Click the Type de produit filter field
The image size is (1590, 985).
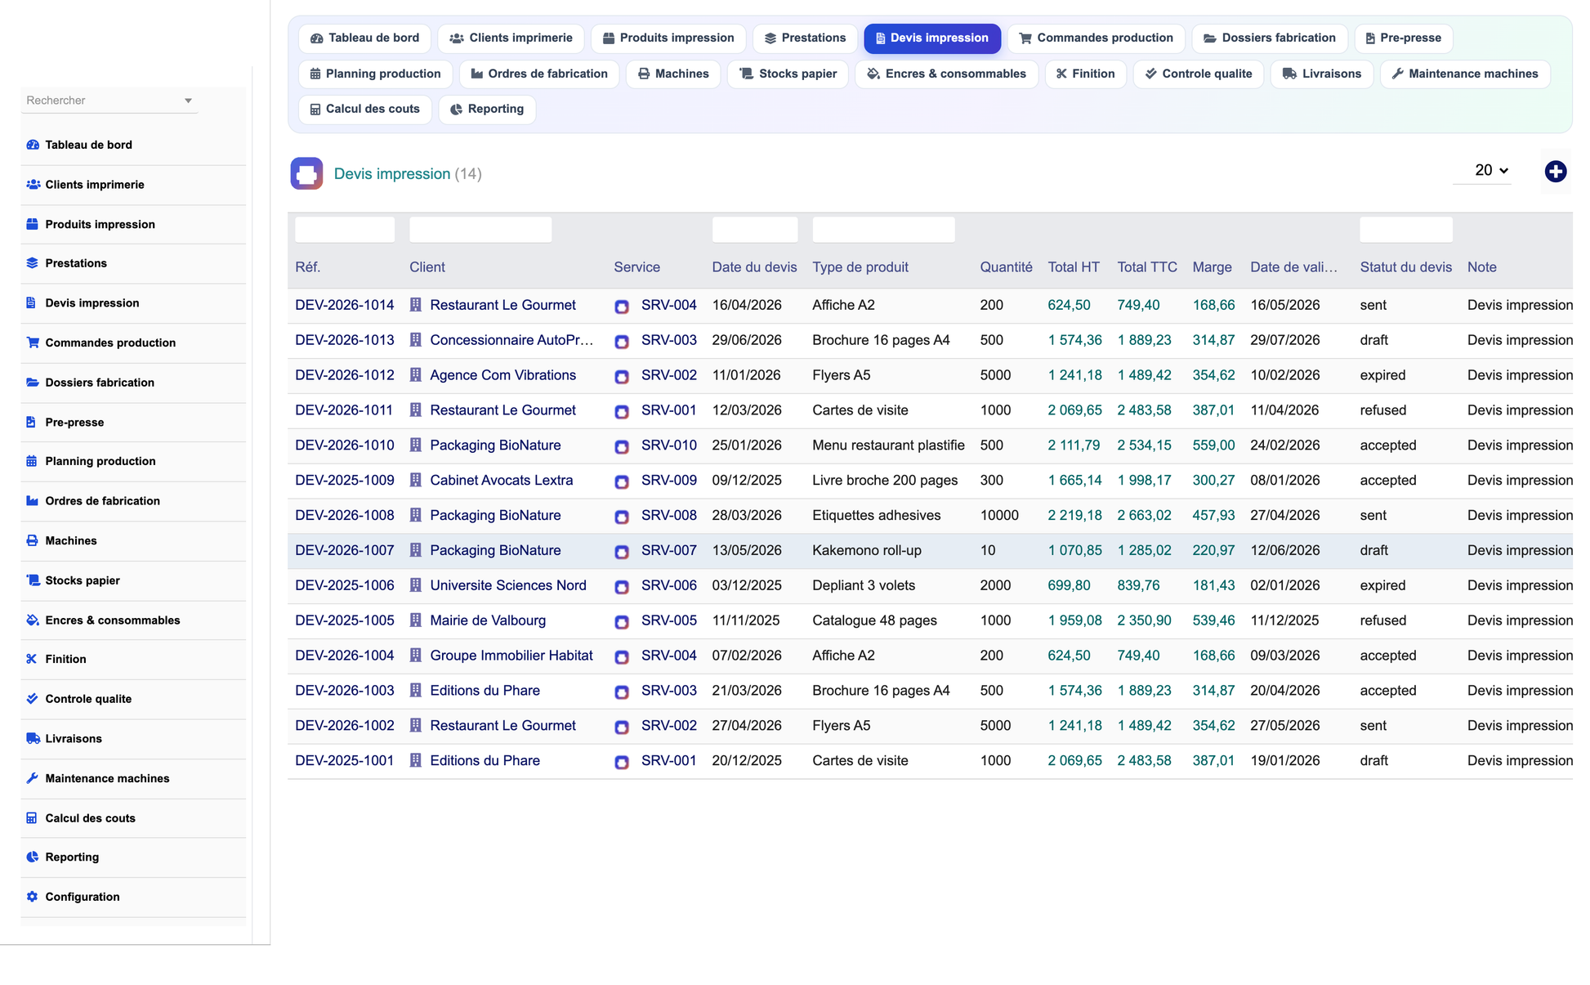pyautogui.click(x=883, y=230)
